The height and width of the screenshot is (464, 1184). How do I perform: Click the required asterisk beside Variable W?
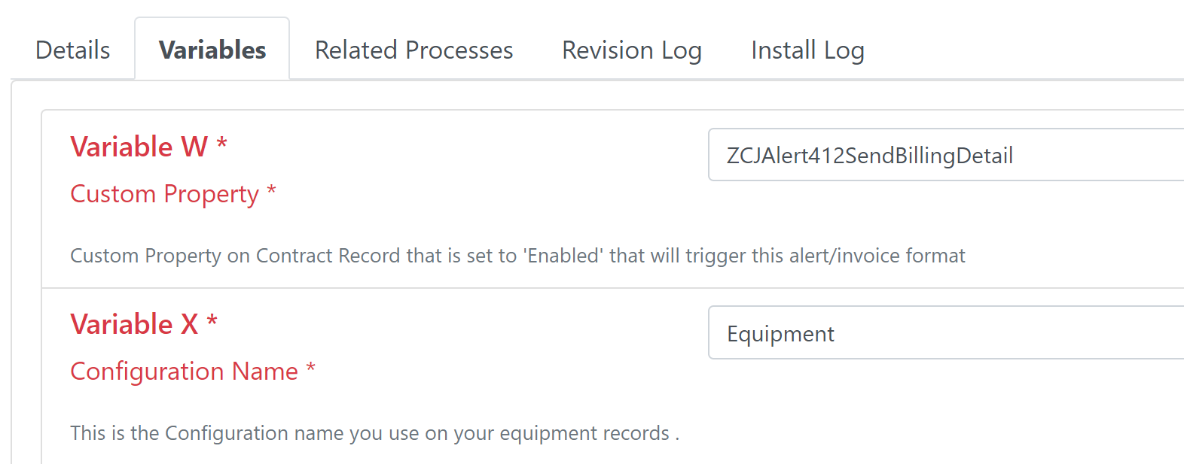(222, 142)
